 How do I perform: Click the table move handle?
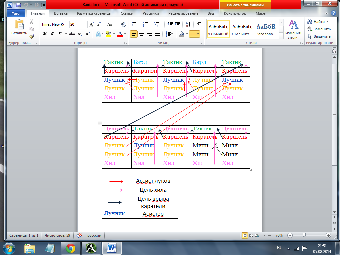pyautogui.click(x=100, y=123)
